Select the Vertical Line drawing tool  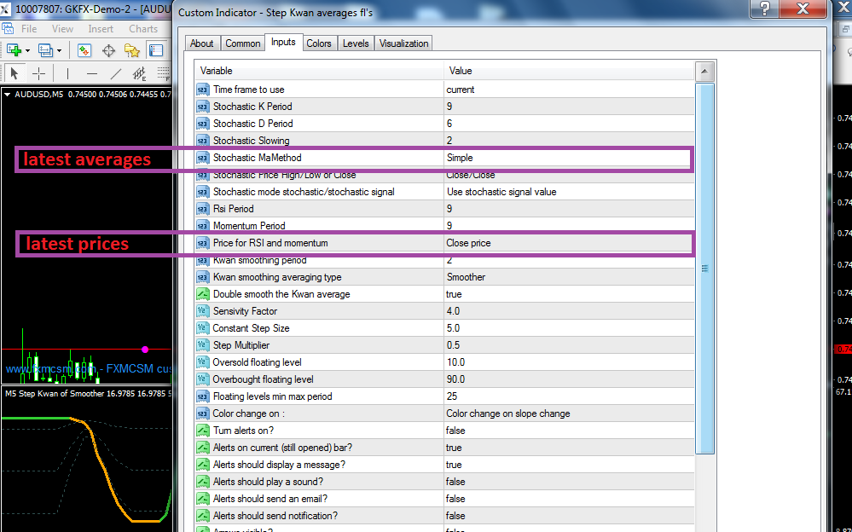click(x=67, y=73)
